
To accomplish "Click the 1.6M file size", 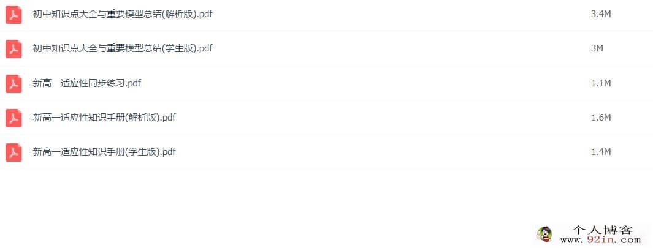I will click(601, 118).
